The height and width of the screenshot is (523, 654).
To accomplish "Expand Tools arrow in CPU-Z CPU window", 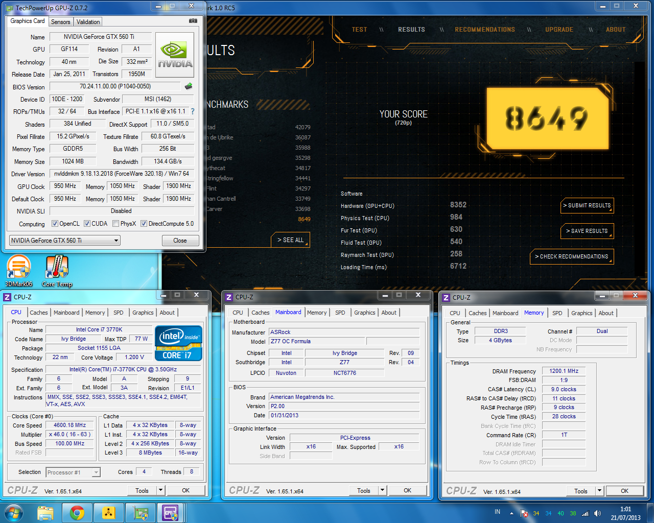I will pyautogui.click(x=160, y=490).
